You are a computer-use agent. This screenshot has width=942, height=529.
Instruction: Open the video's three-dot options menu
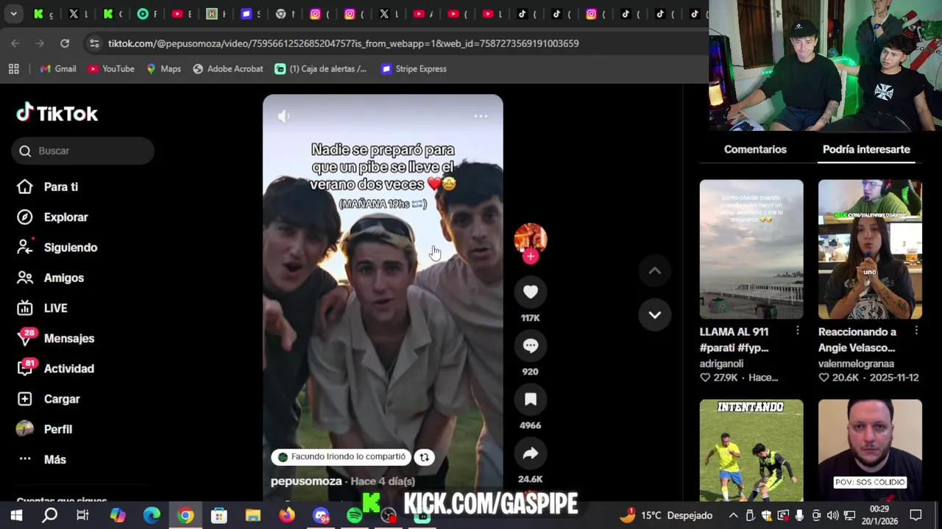pyautogui.click(x=481, y=116)
